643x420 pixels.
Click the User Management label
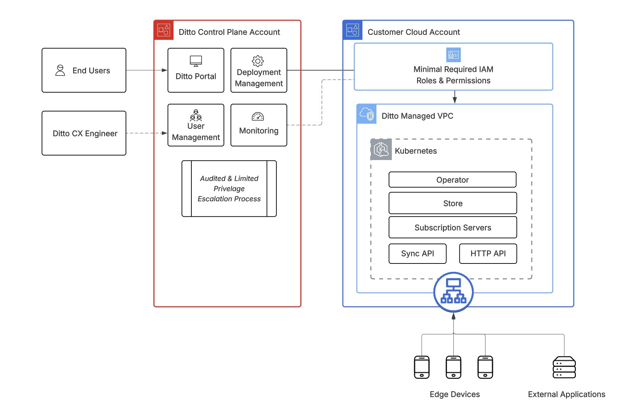(x=196, y=132)
